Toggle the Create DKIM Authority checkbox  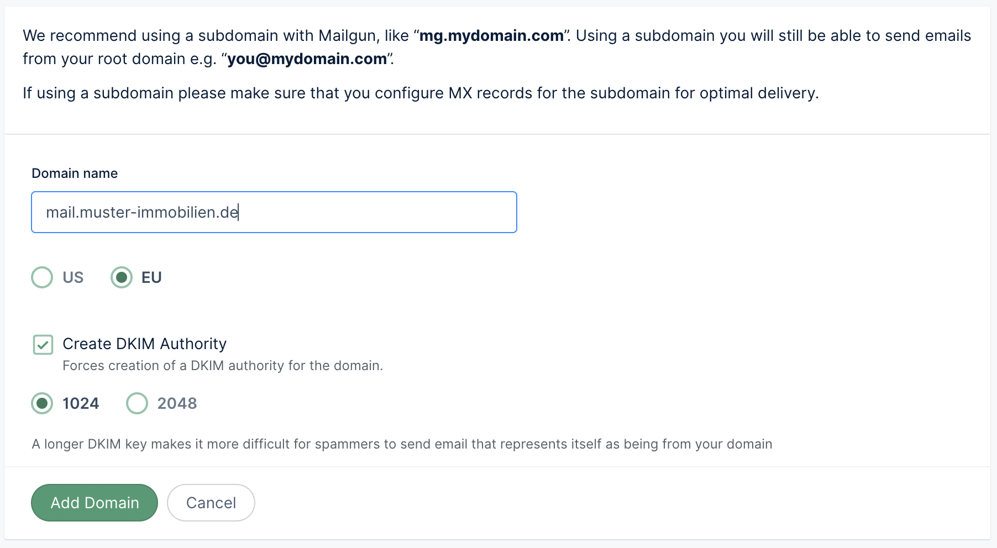point(43,344)
